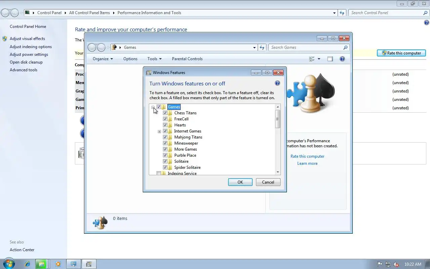Click the Forward button in Control Panel window

pos(14,13)
